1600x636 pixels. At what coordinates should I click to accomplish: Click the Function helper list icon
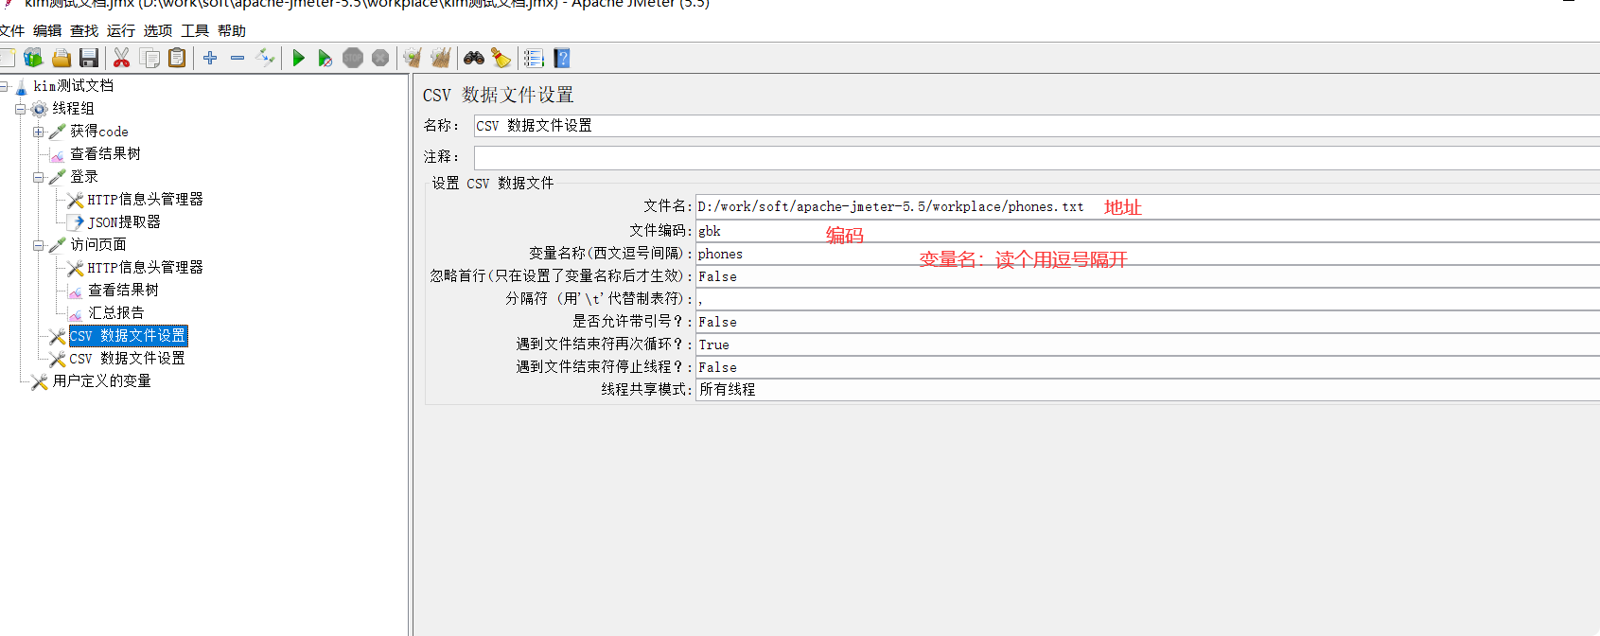(x=534, y=59)
